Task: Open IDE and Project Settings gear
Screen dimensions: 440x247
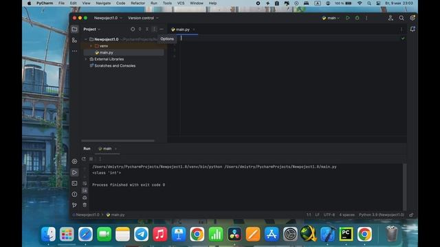Action: (x=412, y=18)
